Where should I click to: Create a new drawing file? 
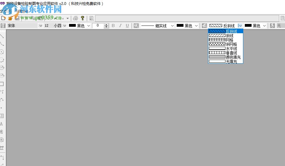pos(3,18)
